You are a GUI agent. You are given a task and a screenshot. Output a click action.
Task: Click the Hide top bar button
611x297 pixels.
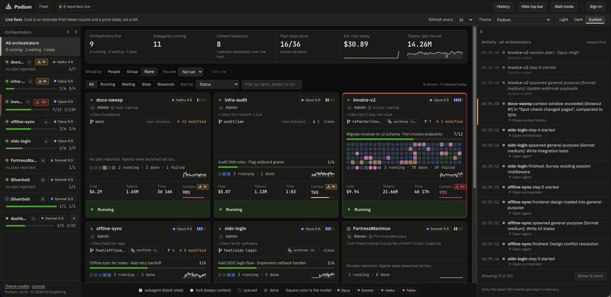(532, 7)
